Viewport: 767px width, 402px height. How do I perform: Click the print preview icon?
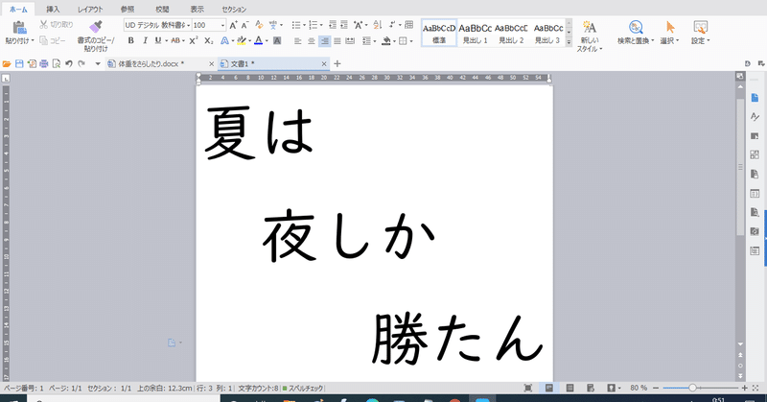pyautogui.click(x=57, y=63)
